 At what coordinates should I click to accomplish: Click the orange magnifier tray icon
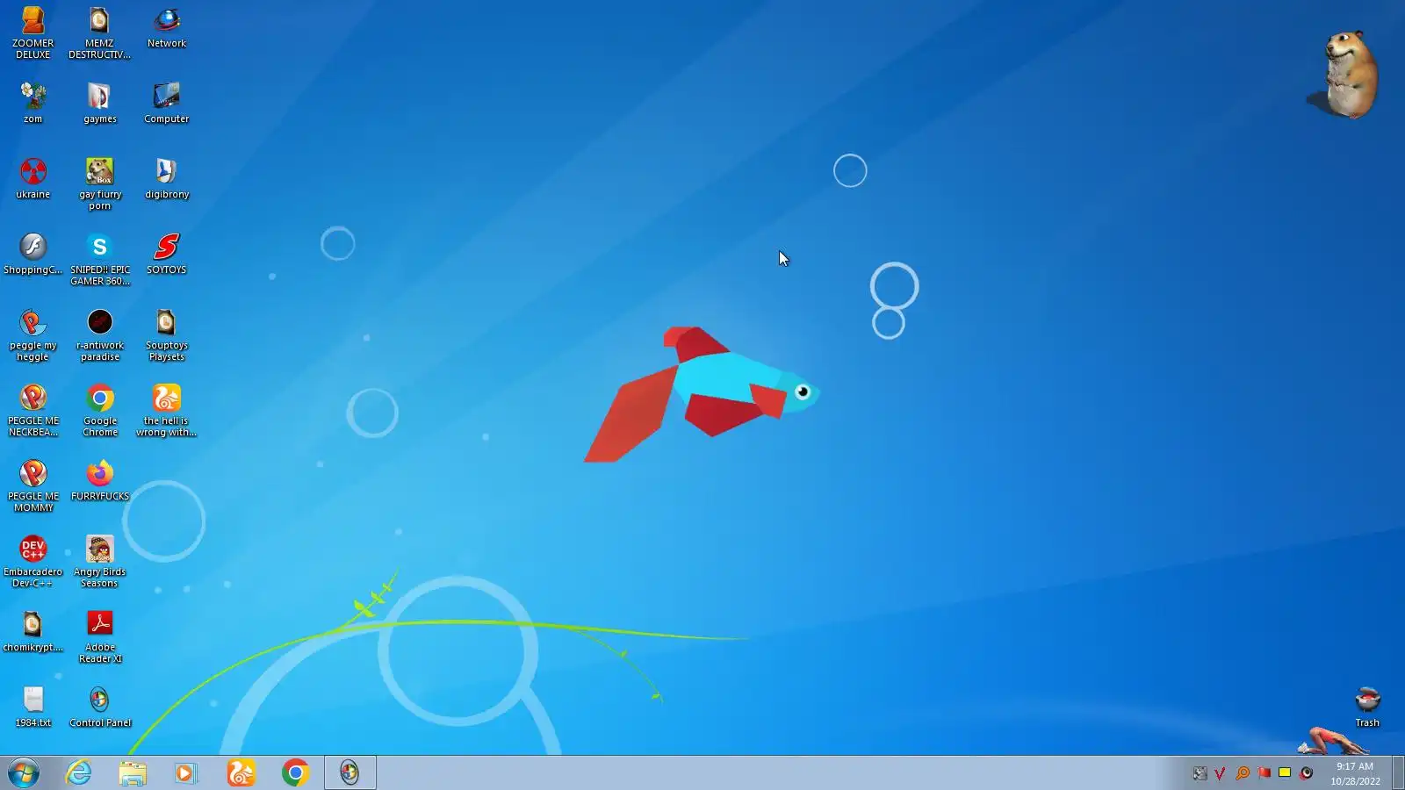click(1242, 773)
